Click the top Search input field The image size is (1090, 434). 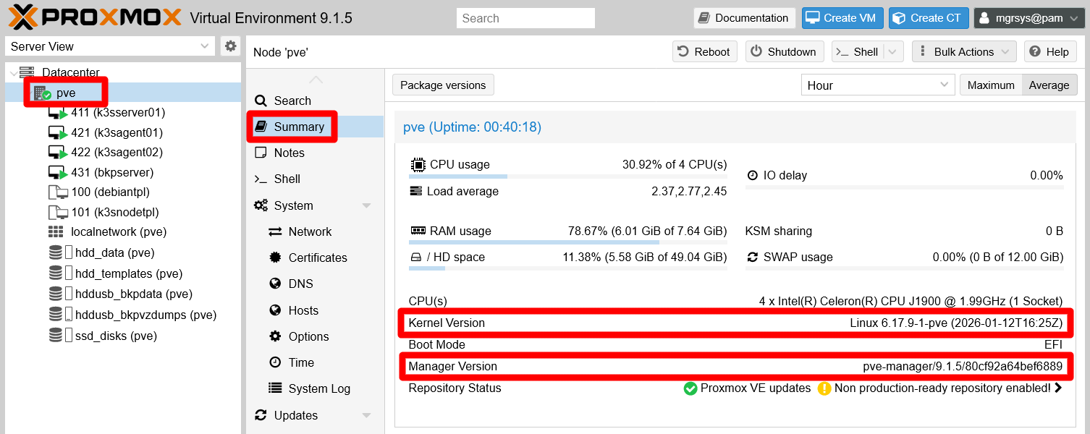click(525, 18)
